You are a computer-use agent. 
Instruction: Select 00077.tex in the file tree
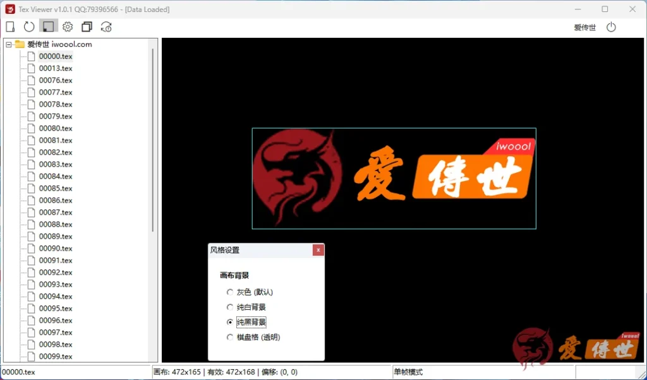pyautogui.click(x=56, y=92)
